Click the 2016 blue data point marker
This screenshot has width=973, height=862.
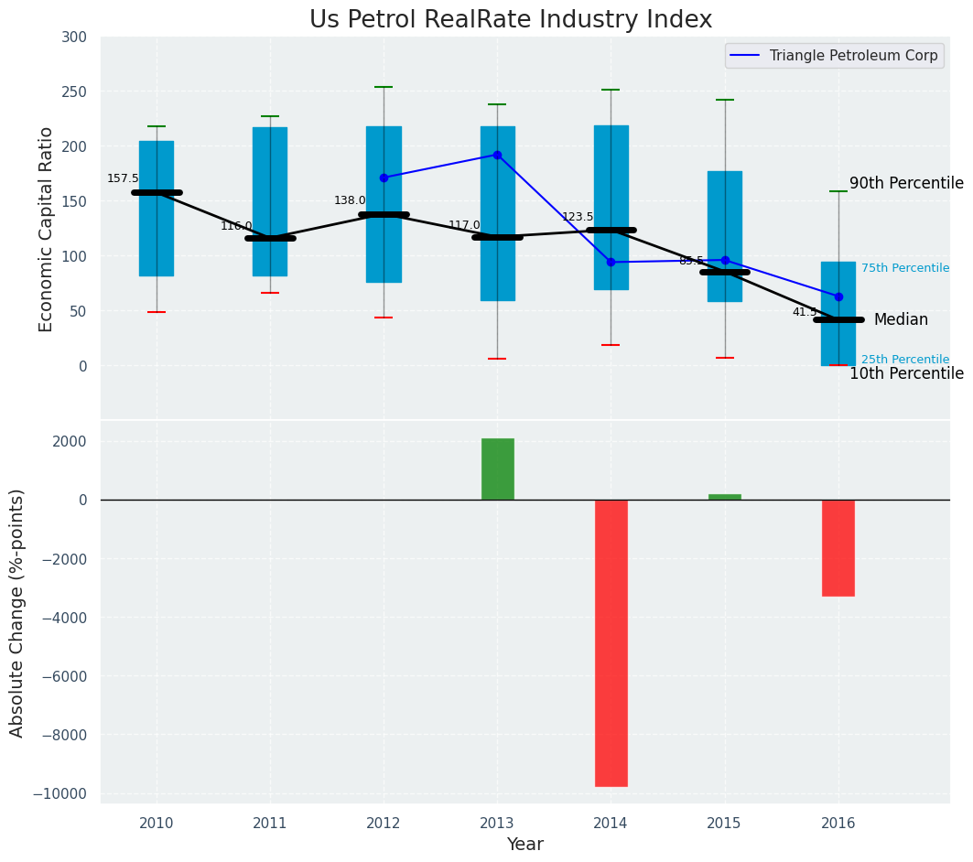tap(838, 296)
